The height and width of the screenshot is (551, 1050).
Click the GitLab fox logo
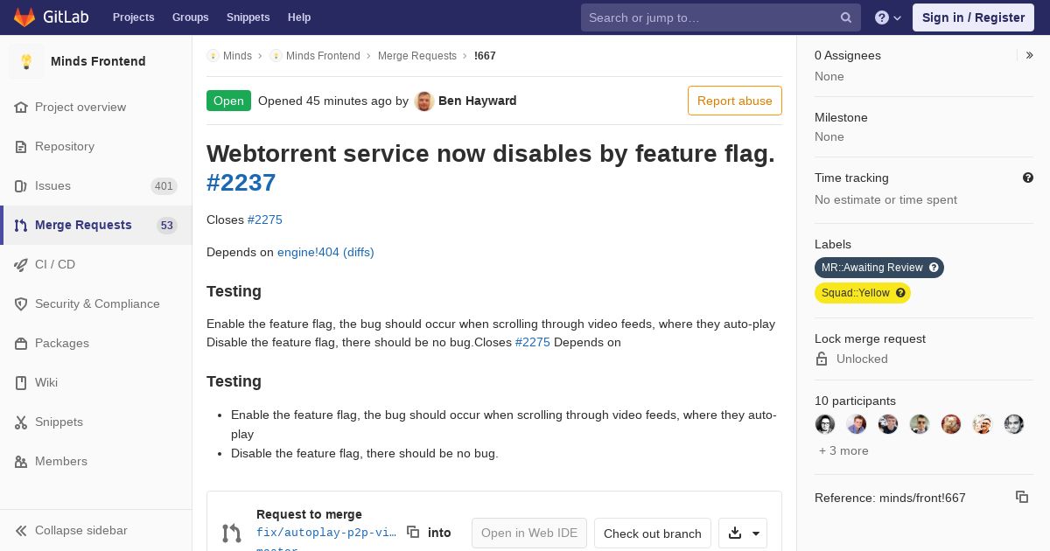click(x=24, y=17)
